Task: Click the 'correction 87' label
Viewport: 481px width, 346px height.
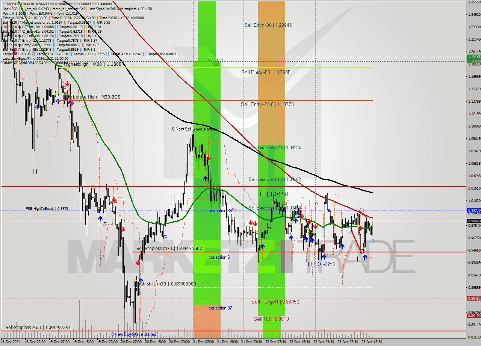Action: tap(220, 308)
